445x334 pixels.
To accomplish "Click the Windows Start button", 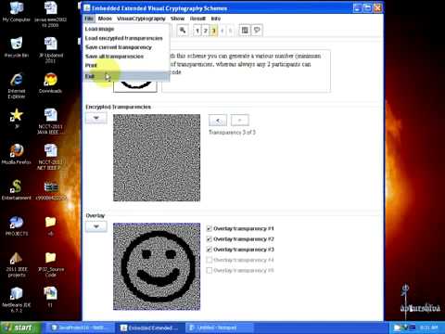I will tap(19, 328).
